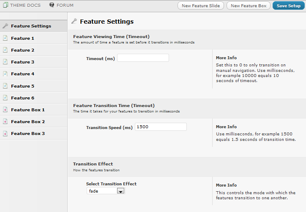
Task: Save the setup with Save Setup
Action: tap(288, 6)
